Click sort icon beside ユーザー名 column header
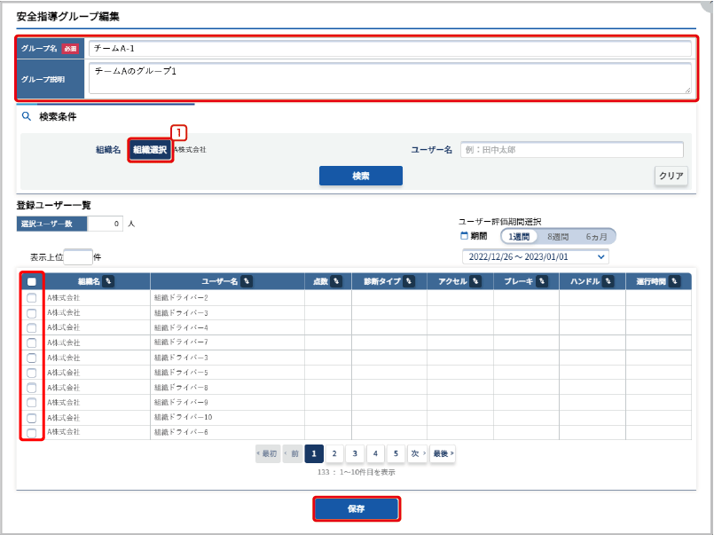Screen dimensions: 714x535 [x=247, y=281]
